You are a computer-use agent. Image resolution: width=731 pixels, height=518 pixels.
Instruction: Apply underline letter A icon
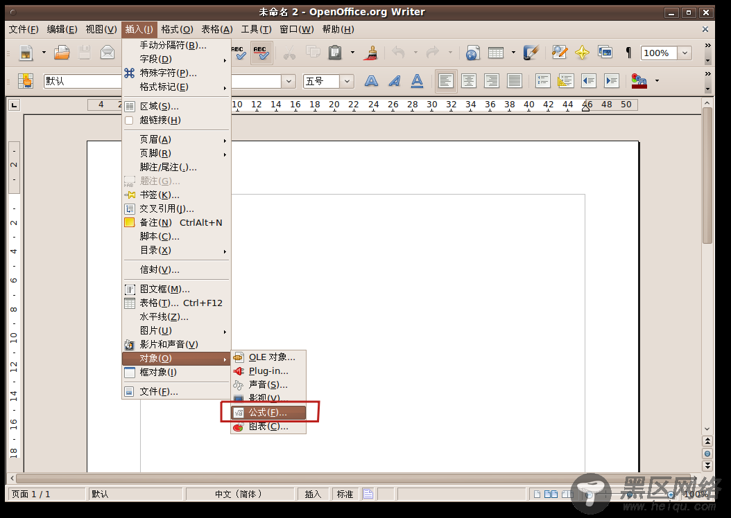click(418, 81)
